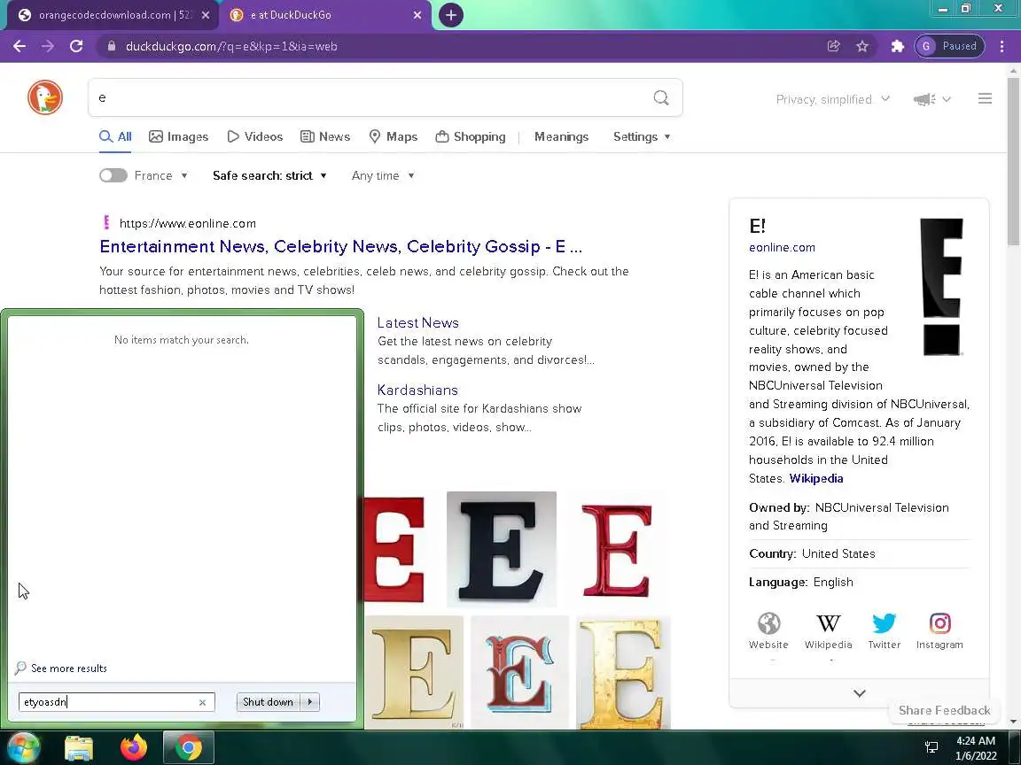Open the Latest News sublink
The height and width of the screenshot is (765, 1021).
(418, 322)
